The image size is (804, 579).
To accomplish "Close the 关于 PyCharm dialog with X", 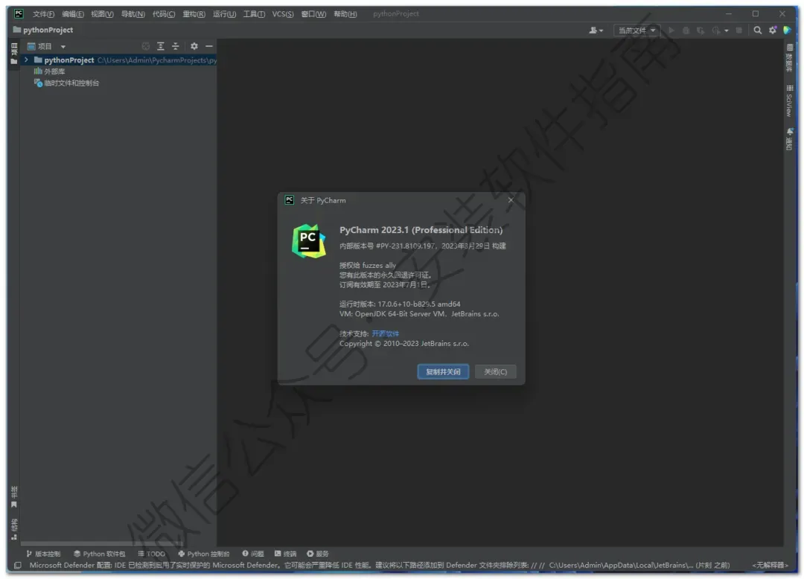I will point(511,200).
